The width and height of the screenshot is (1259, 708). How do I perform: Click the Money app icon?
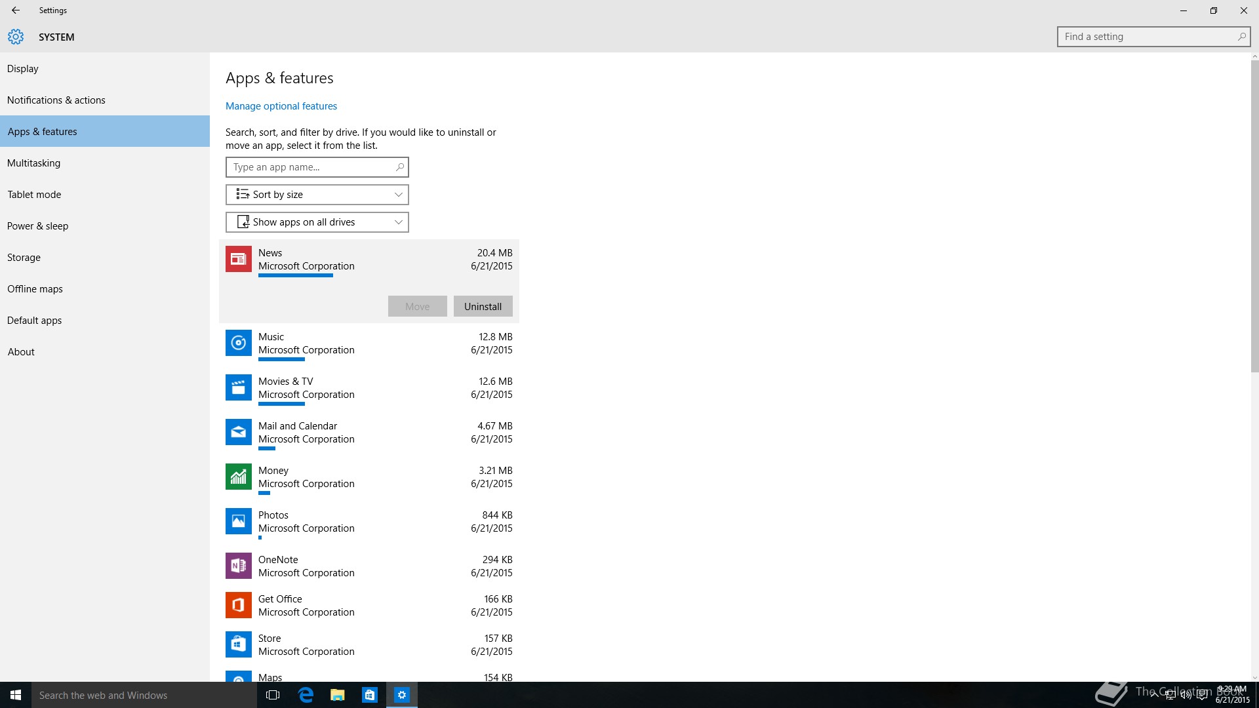pos(239,477)
